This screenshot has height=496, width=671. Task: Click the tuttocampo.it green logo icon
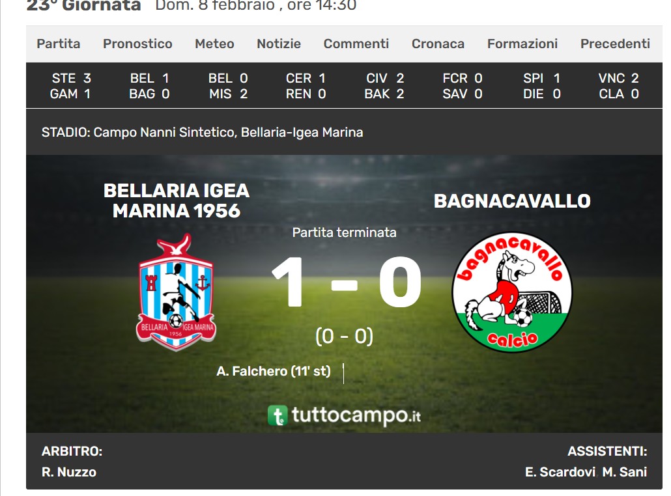[278, 416]
